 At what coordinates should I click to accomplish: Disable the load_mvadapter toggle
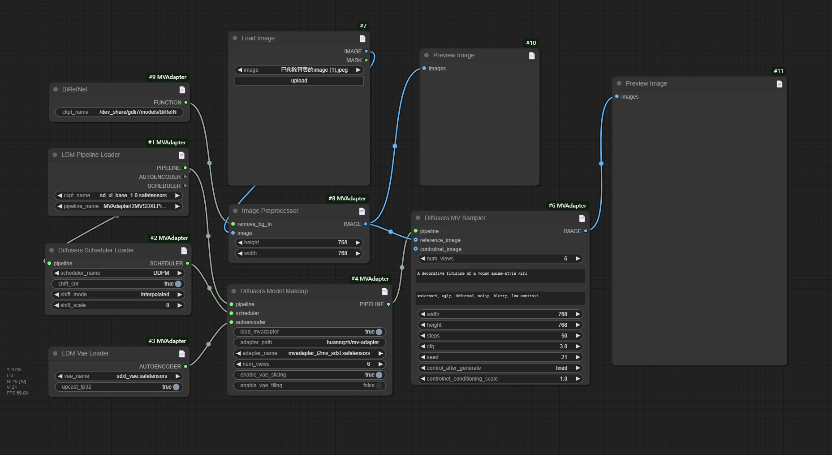379,332
